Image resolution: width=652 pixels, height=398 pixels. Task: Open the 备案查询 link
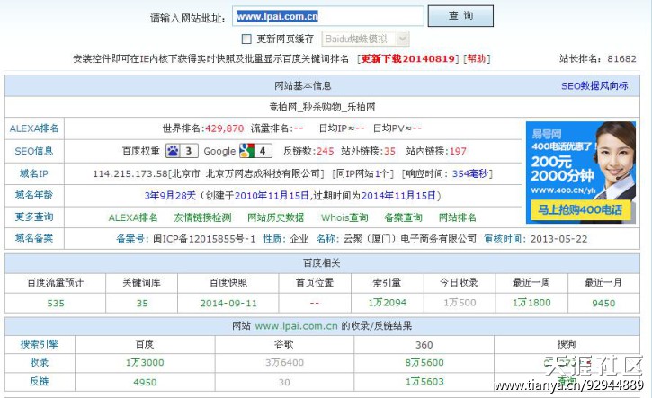pyautogui.click(x=404, y=217)
